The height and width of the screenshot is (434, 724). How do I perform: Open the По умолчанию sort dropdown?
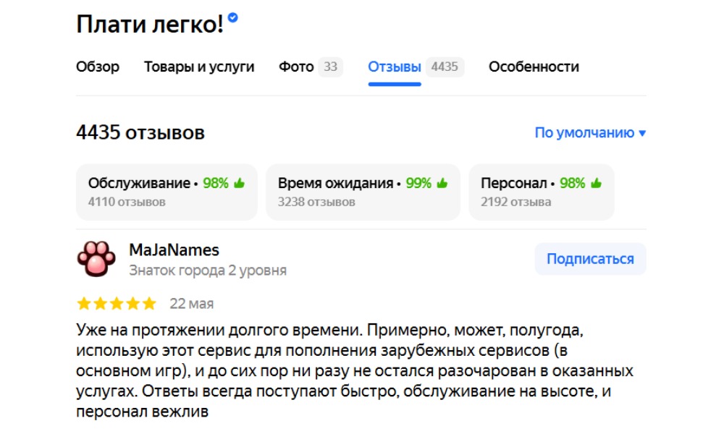[589, 133]
